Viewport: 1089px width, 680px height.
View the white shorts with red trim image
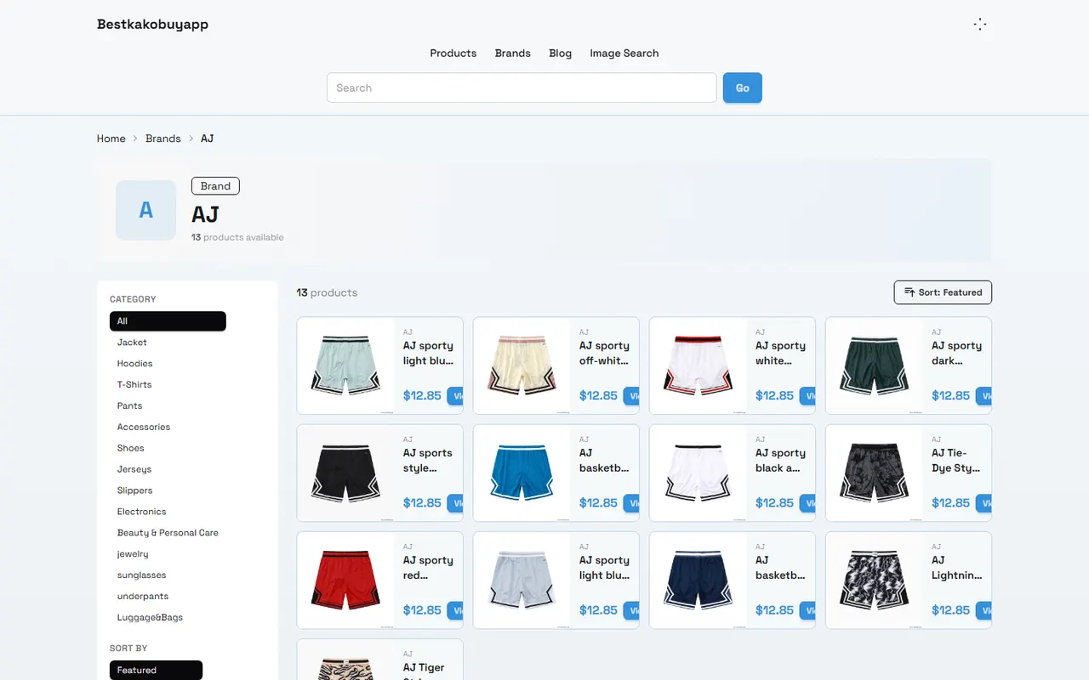(698, 365)
